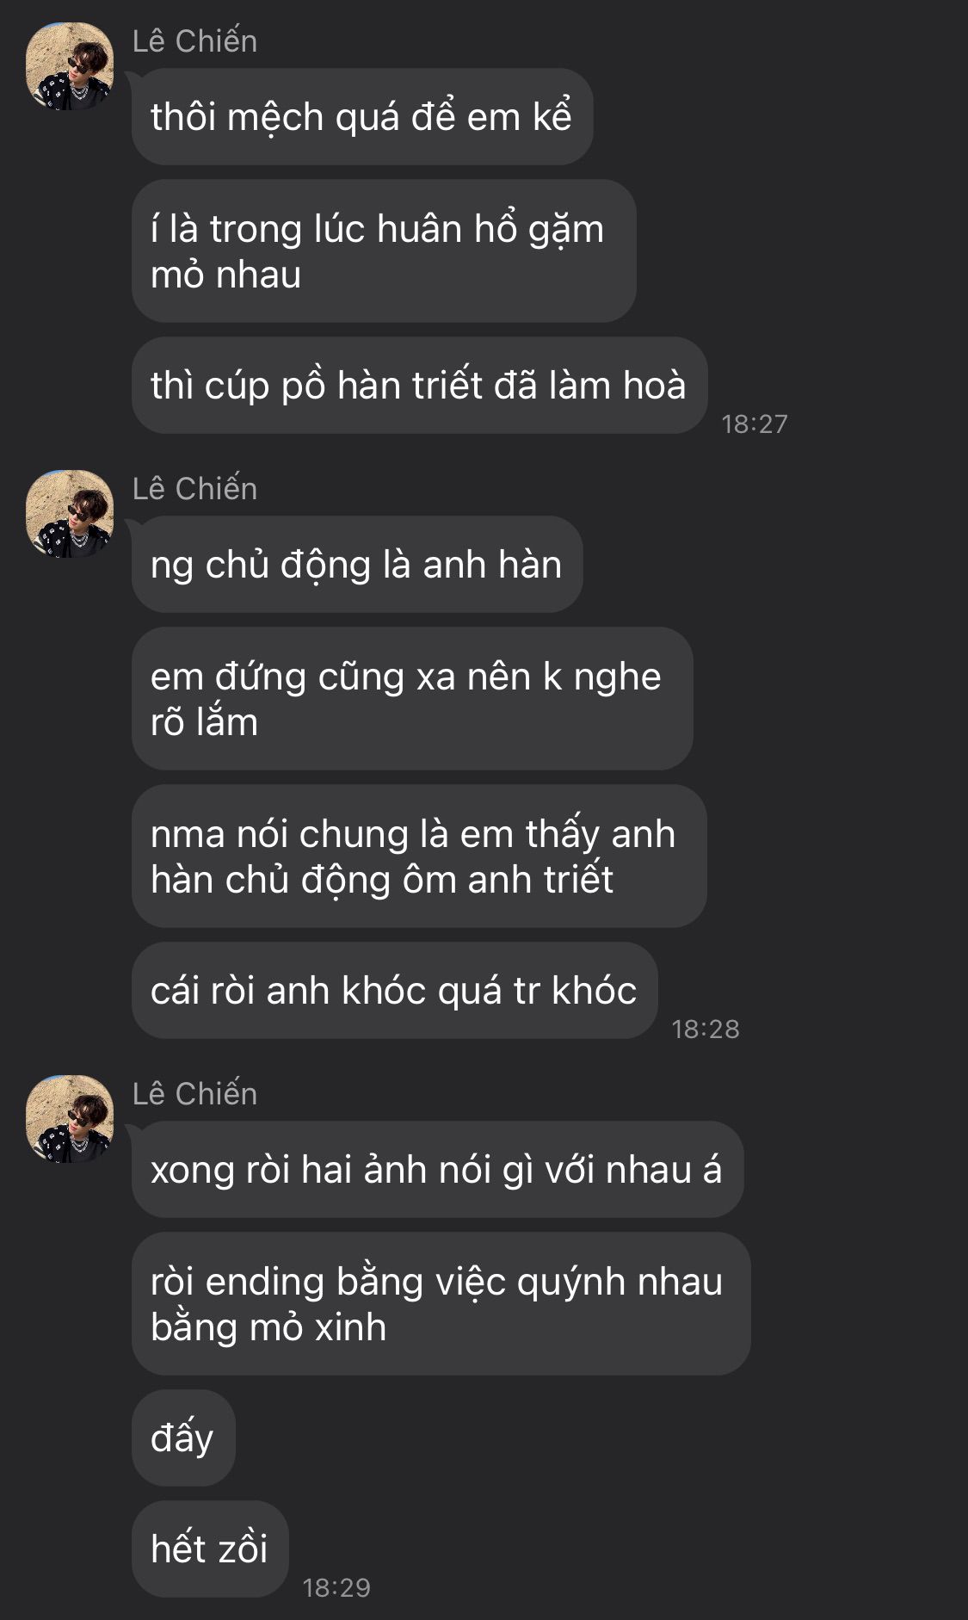Click the 18:29 timestamp
This screenshot has height=1620, width=968.
tap(336, 1587)
